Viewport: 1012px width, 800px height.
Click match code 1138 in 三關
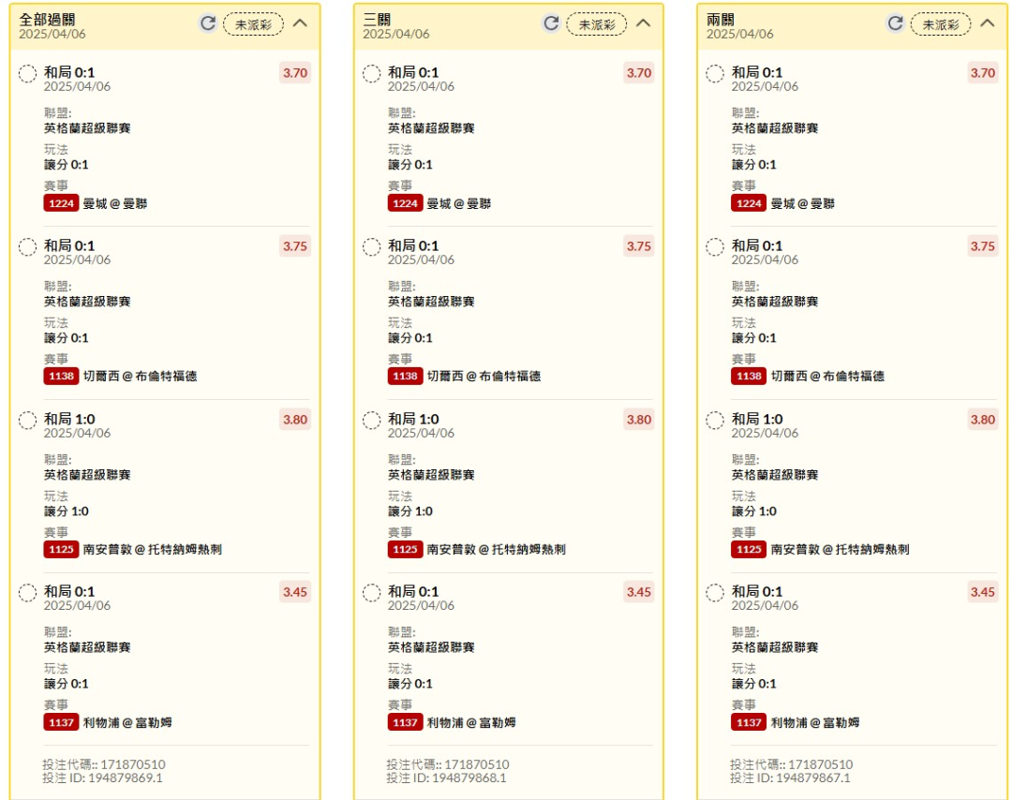click(406, 377)
